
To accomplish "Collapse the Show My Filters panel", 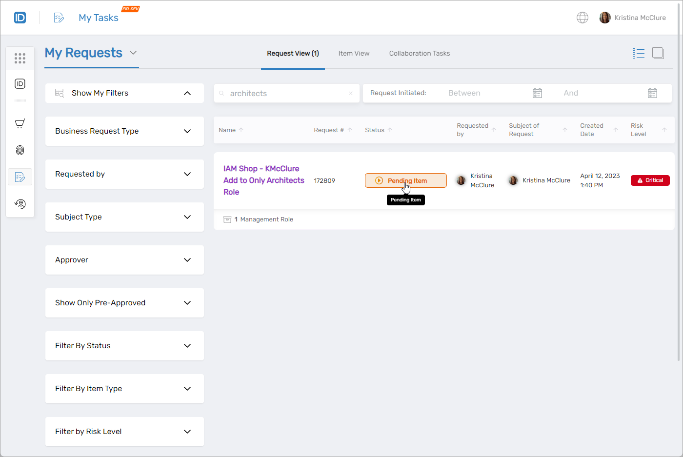I will click(x=187, y=93).
